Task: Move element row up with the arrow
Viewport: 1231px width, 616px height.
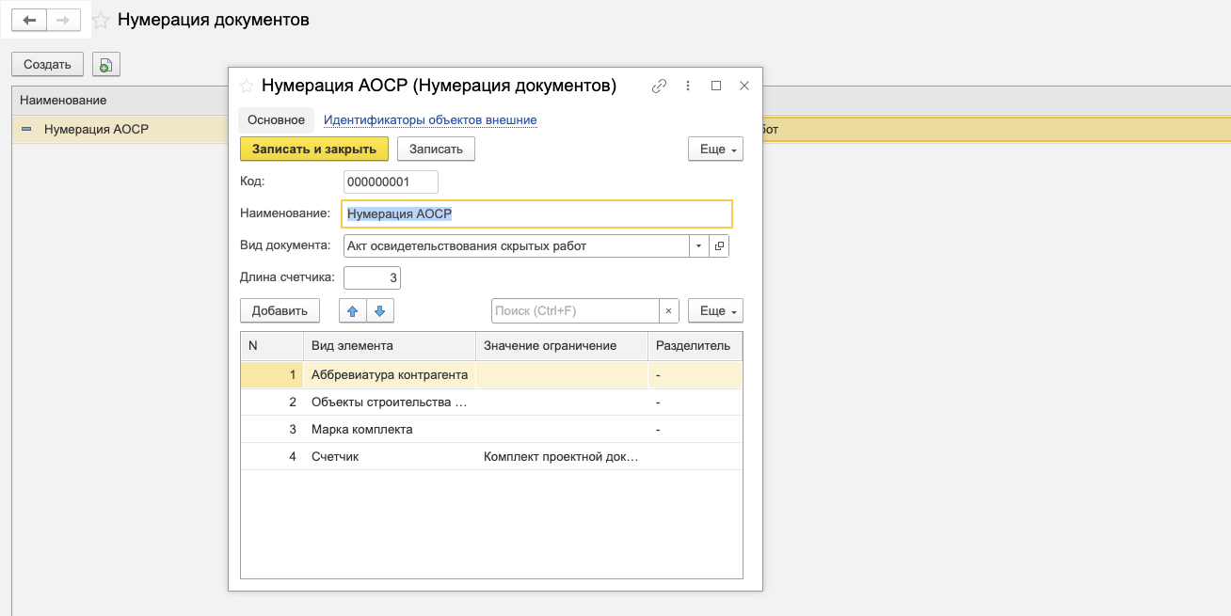Action: coord(353,311)
